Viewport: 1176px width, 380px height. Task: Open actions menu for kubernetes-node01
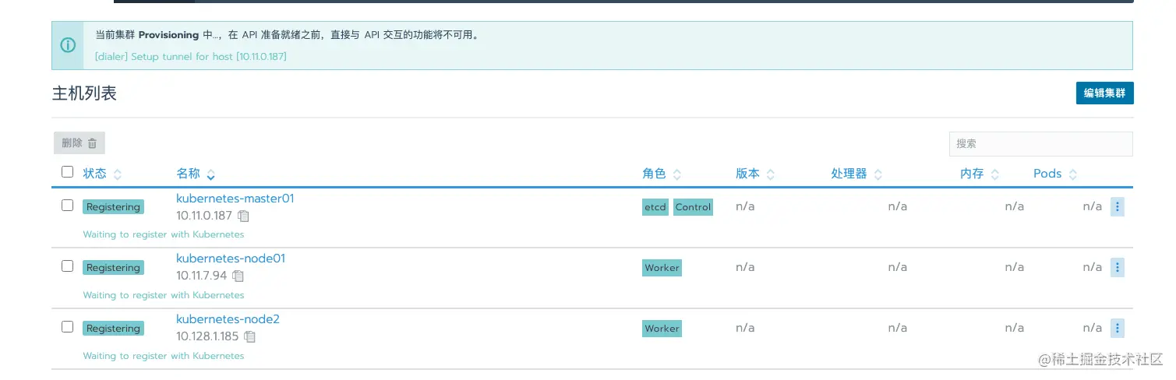click(1117, 267)
